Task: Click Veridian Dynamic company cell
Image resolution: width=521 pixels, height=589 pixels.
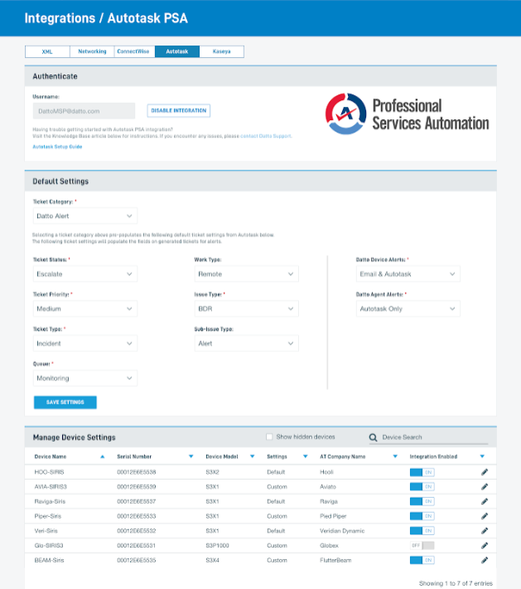Action: point(342,531)
